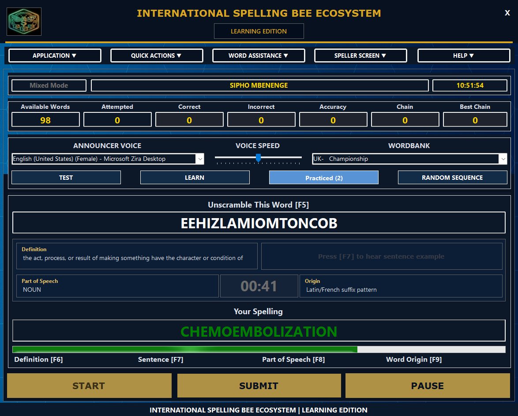
Task: Click the SUBMIT button
Action: pos(259,385)
